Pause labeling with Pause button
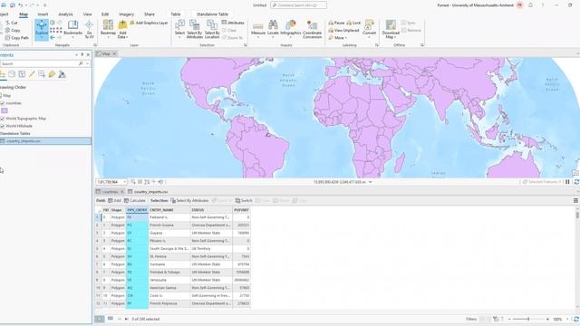Screen dimensions: 580x326 [x=336, y=23]
